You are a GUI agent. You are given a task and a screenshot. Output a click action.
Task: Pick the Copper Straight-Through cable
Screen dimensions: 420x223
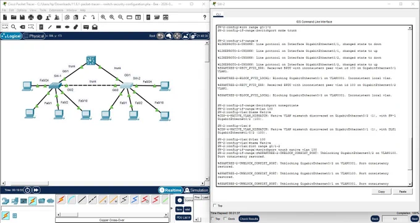(x=82, y=199)
